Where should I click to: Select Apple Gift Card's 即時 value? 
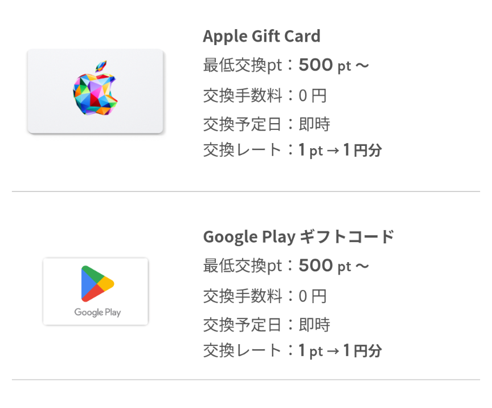(314, 124)
